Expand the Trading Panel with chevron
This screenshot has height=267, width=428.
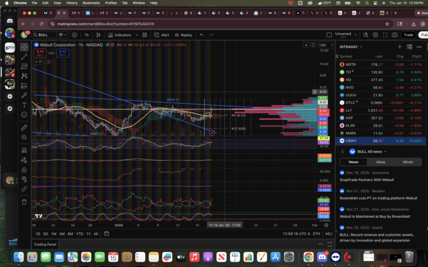point(320,244)
